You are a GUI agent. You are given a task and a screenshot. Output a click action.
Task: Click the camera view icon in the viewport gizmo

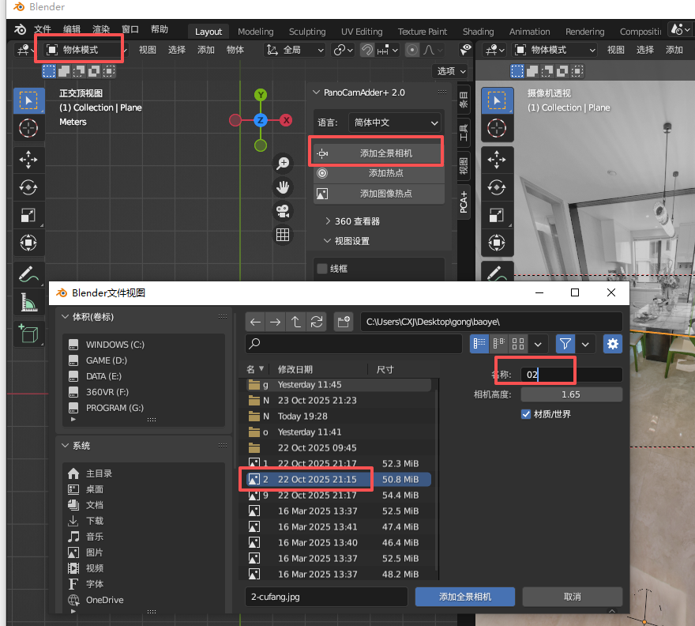click(282, 211)
